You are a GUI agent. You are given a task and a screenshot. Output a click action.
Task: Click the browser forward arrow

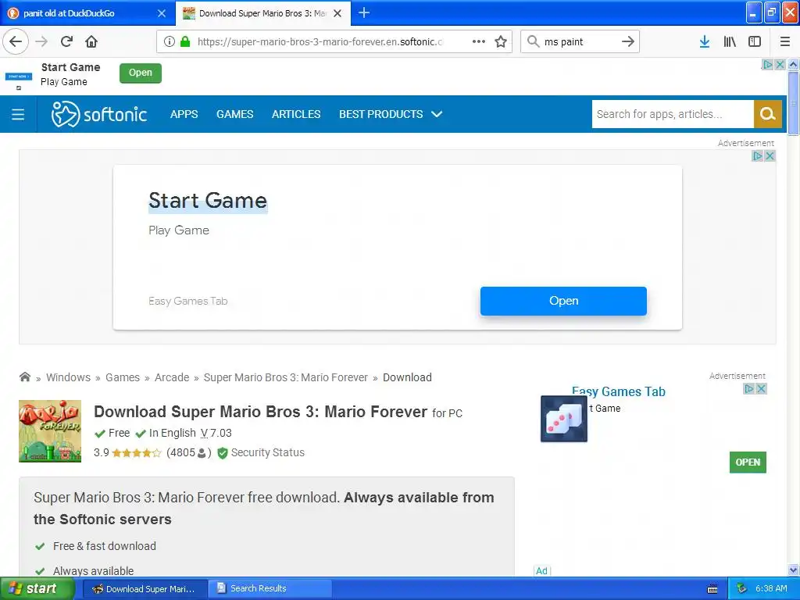(41, 41)
